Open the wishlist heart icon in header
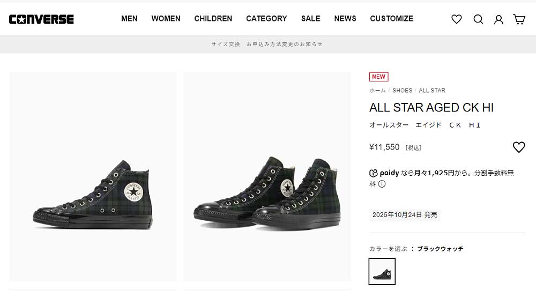536x291 pixels. click(457, 19)
